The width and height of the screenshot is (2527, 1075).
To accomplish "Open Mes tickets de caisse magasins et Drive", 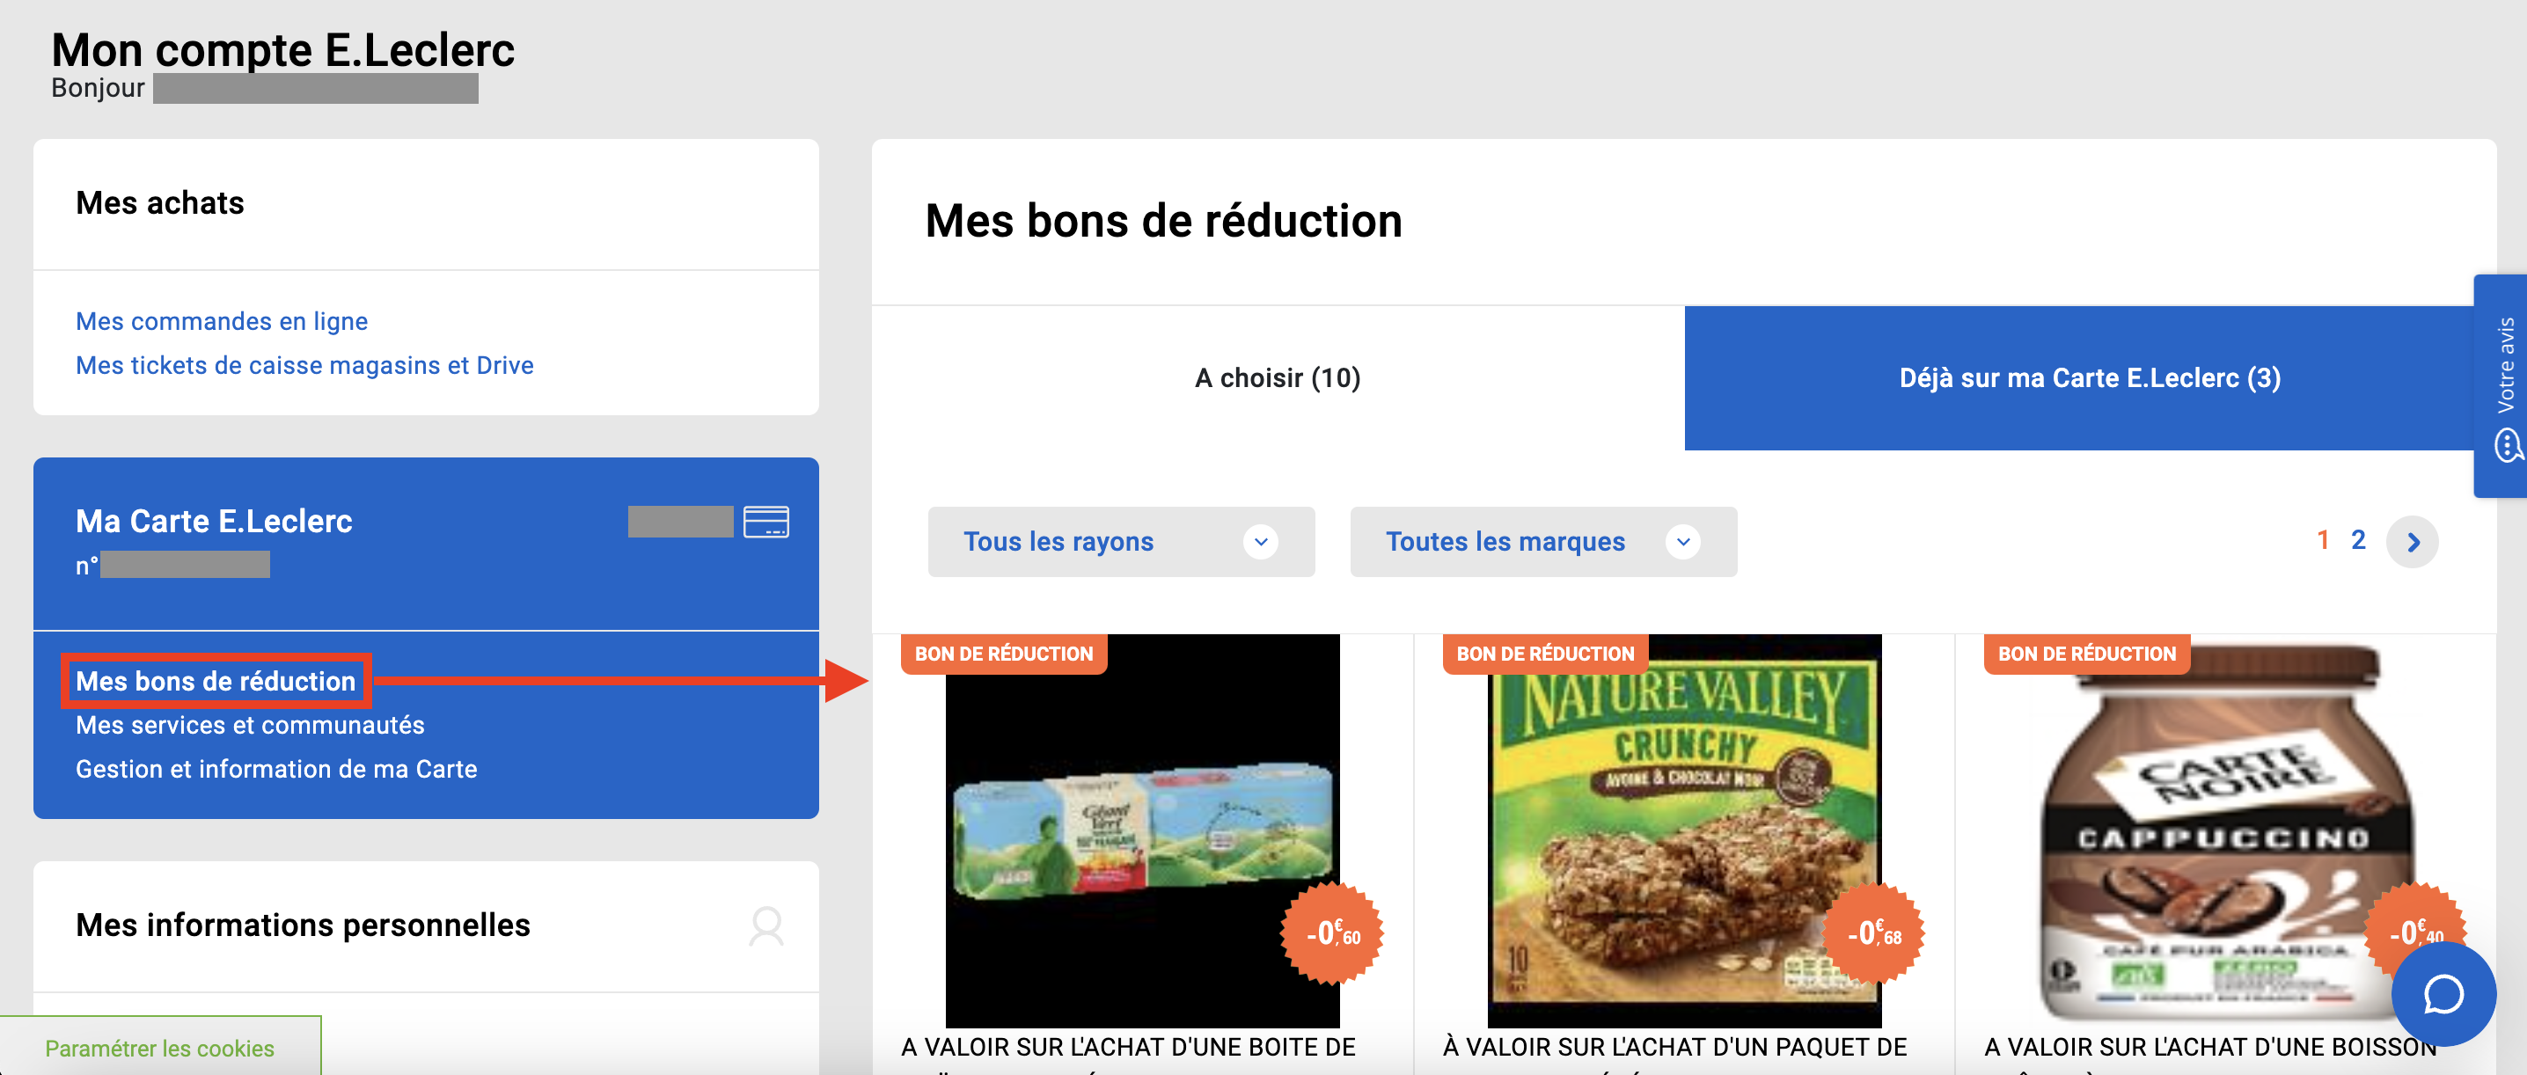I will click(x=305, y=365).
